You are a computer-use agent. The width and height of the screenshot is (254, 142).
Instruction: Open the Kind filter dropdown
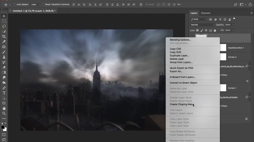(198, 19)
